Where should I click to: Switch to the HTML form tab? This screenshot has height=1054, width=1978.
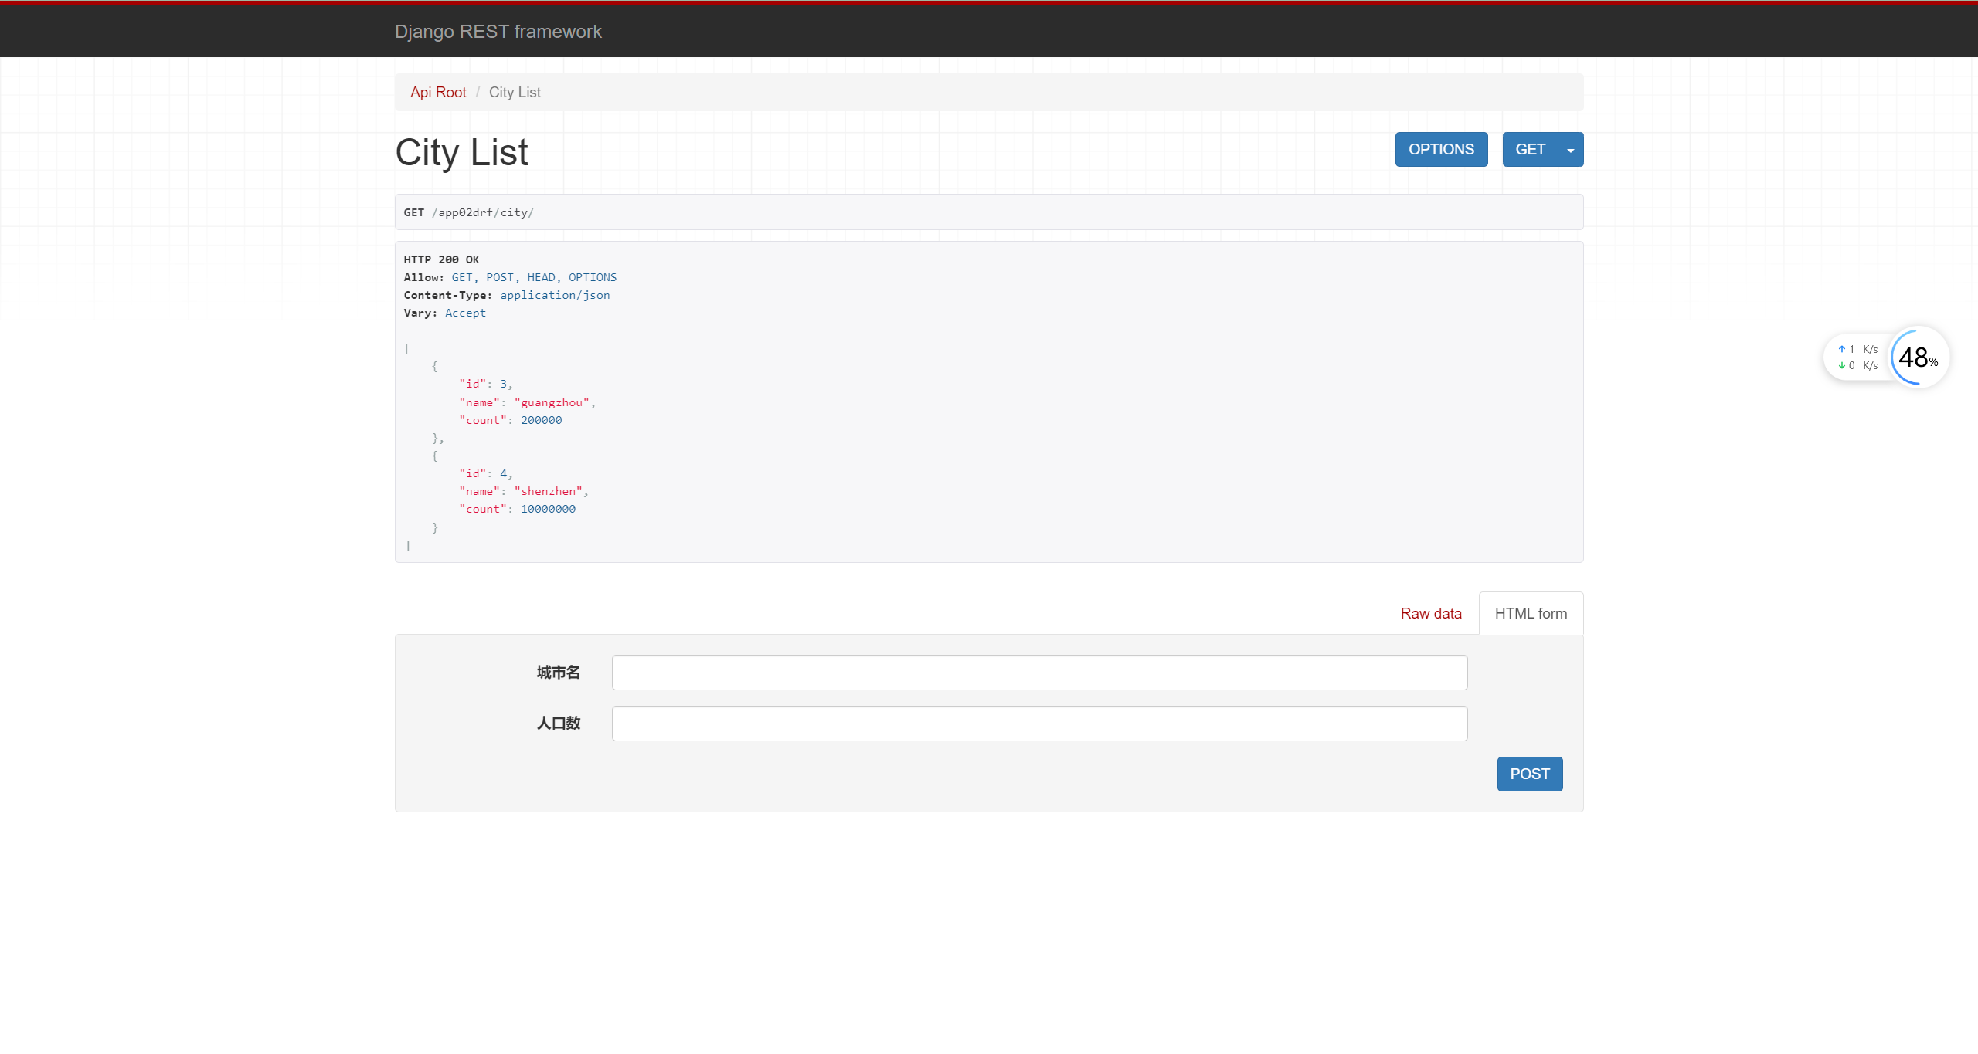[x=1531, y=612]
